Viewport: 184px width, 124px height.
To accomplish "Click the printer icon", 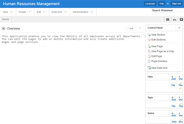I will (x=174, y=19).
